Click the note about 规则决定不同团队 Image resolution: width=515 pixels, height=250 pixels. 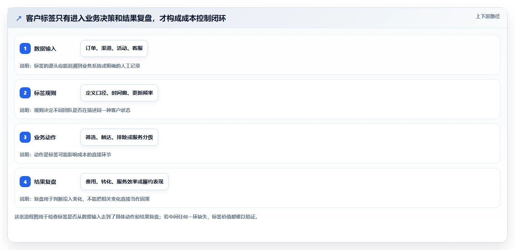point(75,110)
